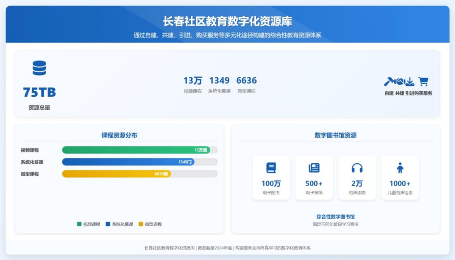
Task: Toggle the yellow 微型课程 legend swatch
Action: [x=141, y=224]
